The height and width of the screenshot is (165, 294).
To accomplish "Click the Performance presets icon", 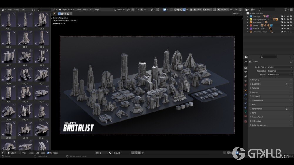I will point(287,109).
